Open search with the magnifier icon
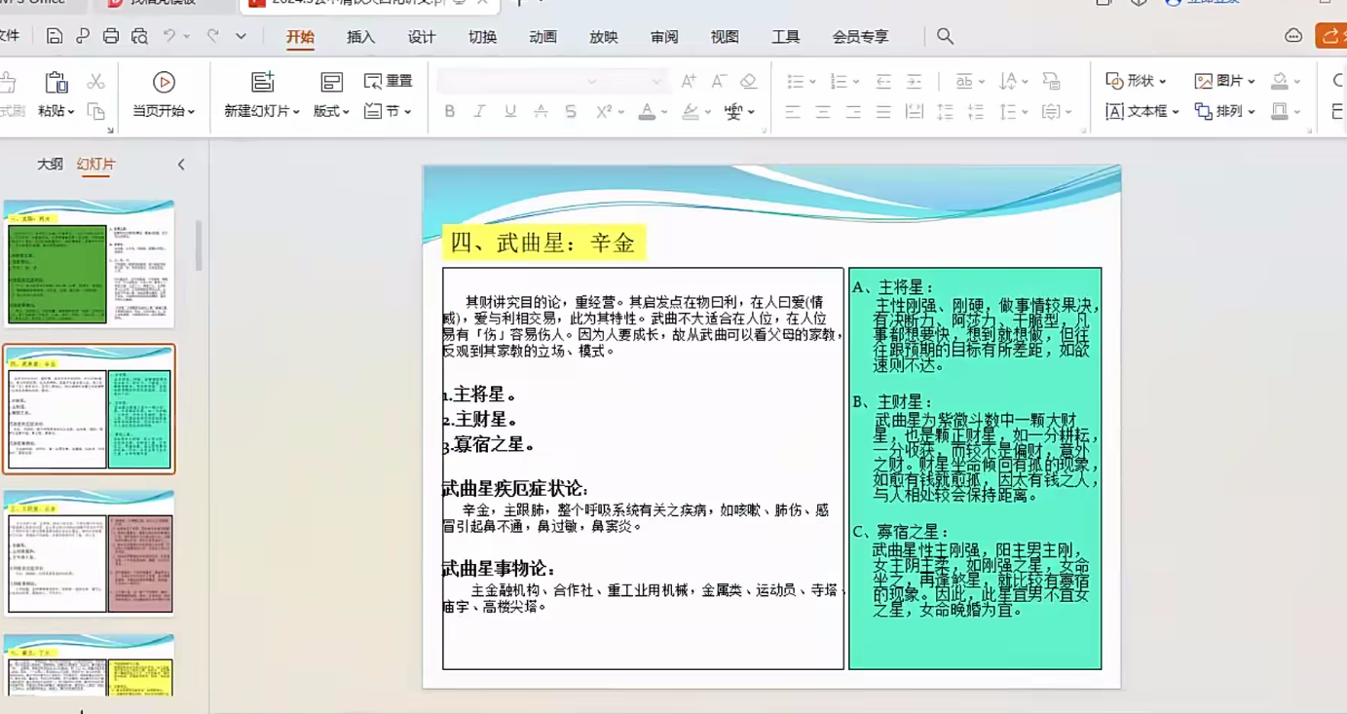The height and width of the screenshot is (714, 1347). point(944,36)
